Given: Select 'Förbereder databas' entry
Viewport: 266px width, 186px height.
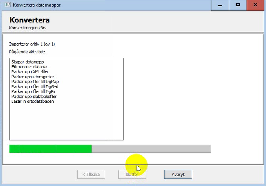Looking at the screenshot, I should [30, 67].
